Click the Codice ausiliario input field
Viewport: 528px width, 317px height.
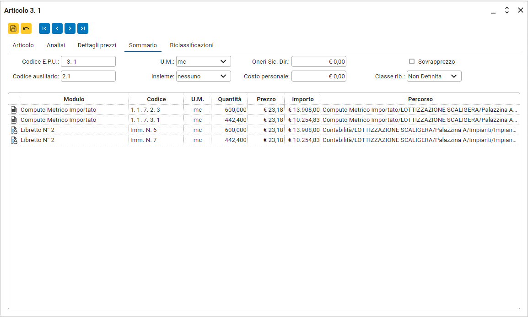[88, 76]
